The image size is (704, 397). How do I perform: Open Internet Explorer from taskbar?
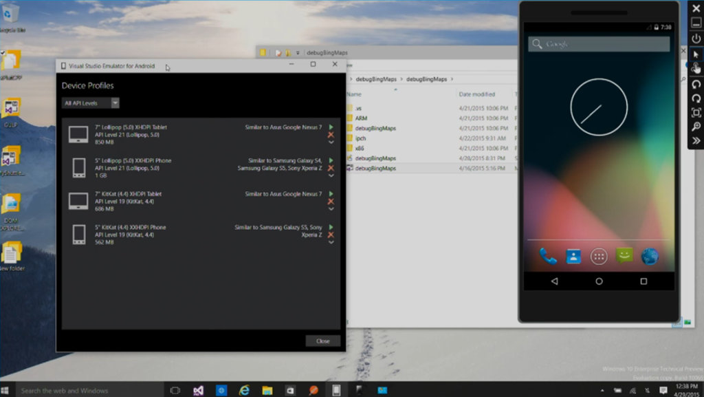pyautogui.click(x=244, y=390)
